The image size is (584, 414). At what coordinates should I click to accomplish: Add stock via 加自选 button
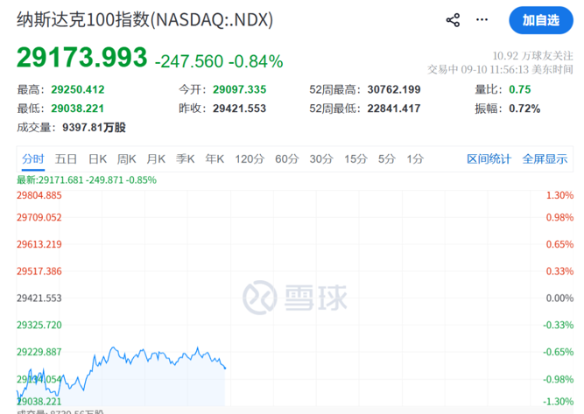(x=541, y=20)
